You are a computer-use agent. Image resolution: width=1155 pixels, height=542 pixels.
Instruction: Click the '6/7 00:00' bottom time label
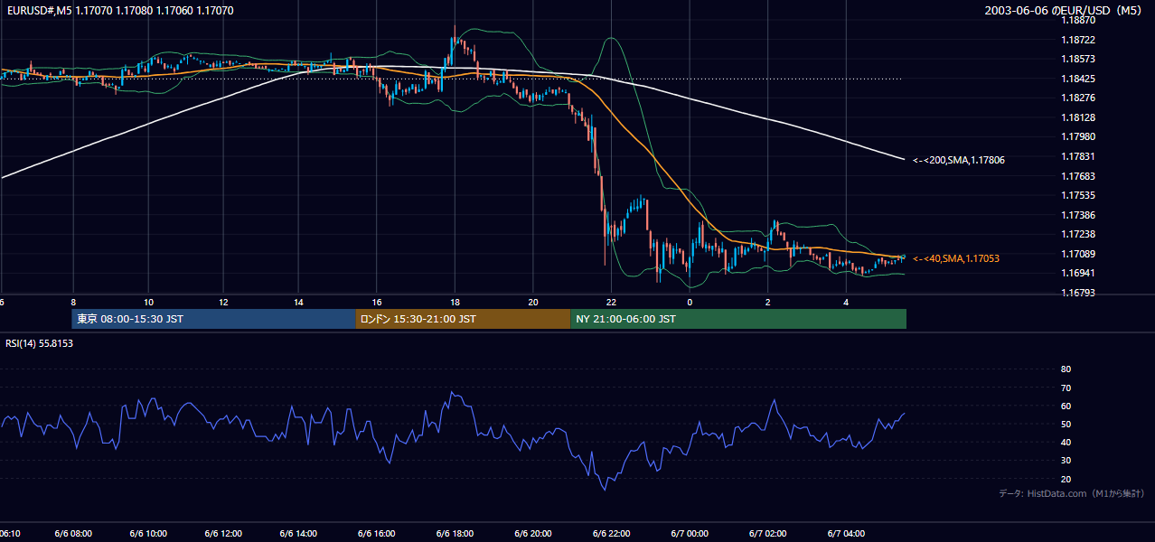(690, 534)
